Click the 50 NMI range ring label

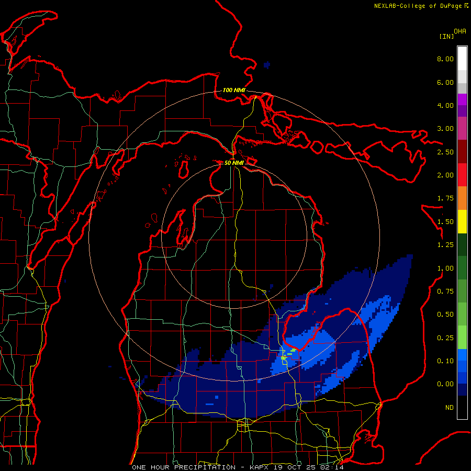[234, 163]
